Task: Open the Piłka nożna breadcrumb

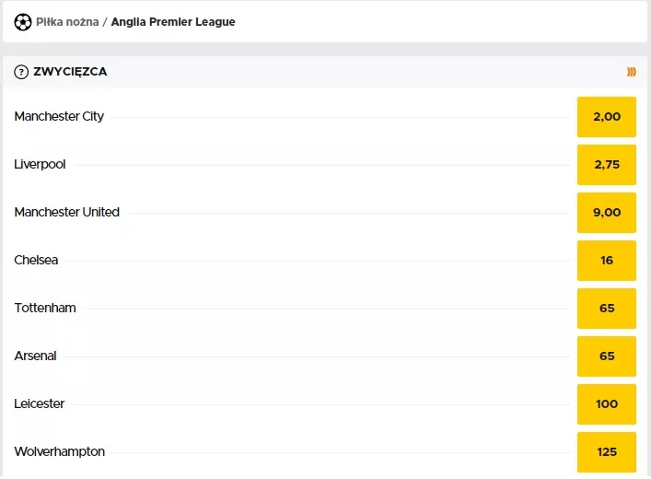Action: click(x=66, y=21)
